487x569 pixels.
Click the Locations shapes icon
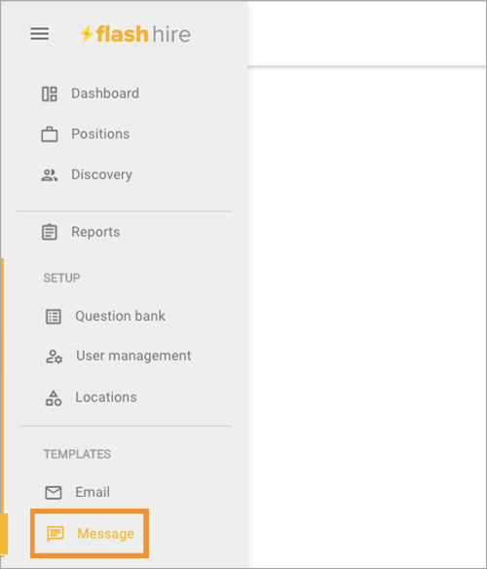[54, 398]
